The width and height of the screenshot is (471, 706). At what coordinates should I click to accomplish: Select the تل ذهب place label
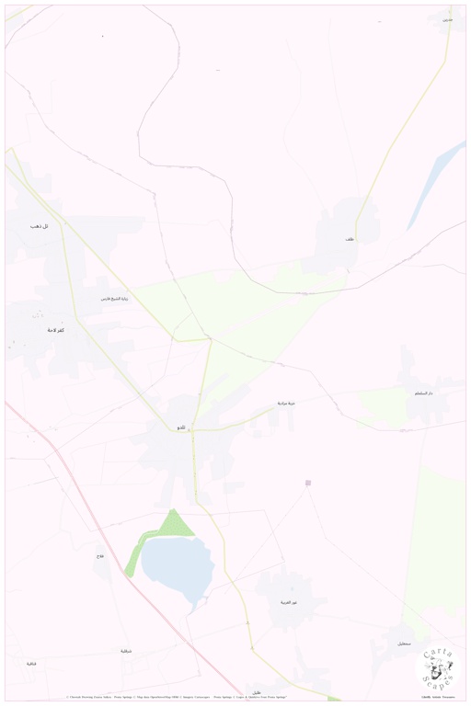[x=40, y=226]
